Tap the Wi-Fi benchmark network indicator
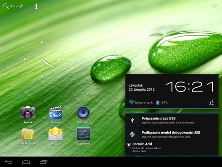 [x=140, y=103]
